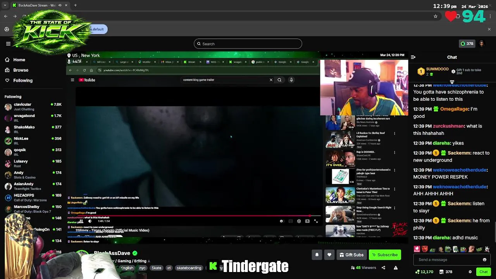496x279 pixels.
Task: Click the 45 Viewers count
Action: pos(363,268)
